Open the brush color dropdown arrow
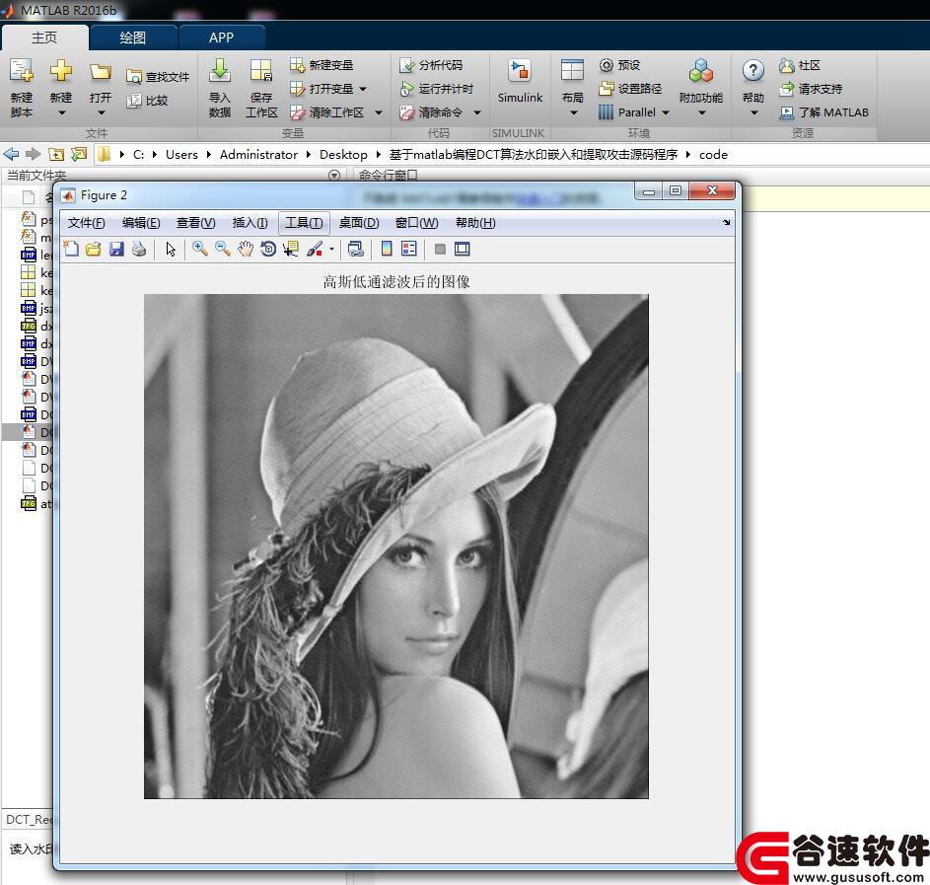The height and width of the screenshot is (885, 930). (x=331, y=249)
